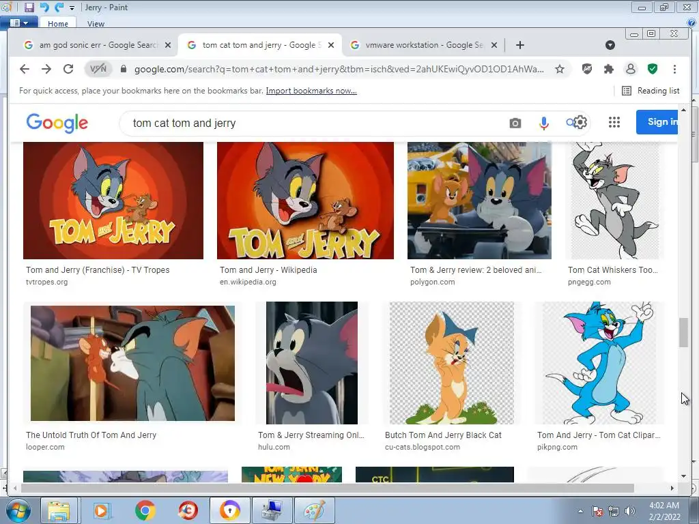Click the volume speaker tray icon
Screen dimensions: 699x524
(x=629, y=511)
